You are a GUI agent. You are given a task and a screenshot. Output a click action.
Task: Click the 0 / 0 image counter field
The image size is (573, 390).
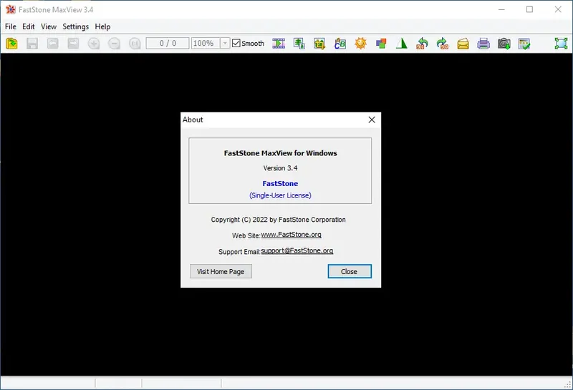pyautogui.click(x=168, y=43)
